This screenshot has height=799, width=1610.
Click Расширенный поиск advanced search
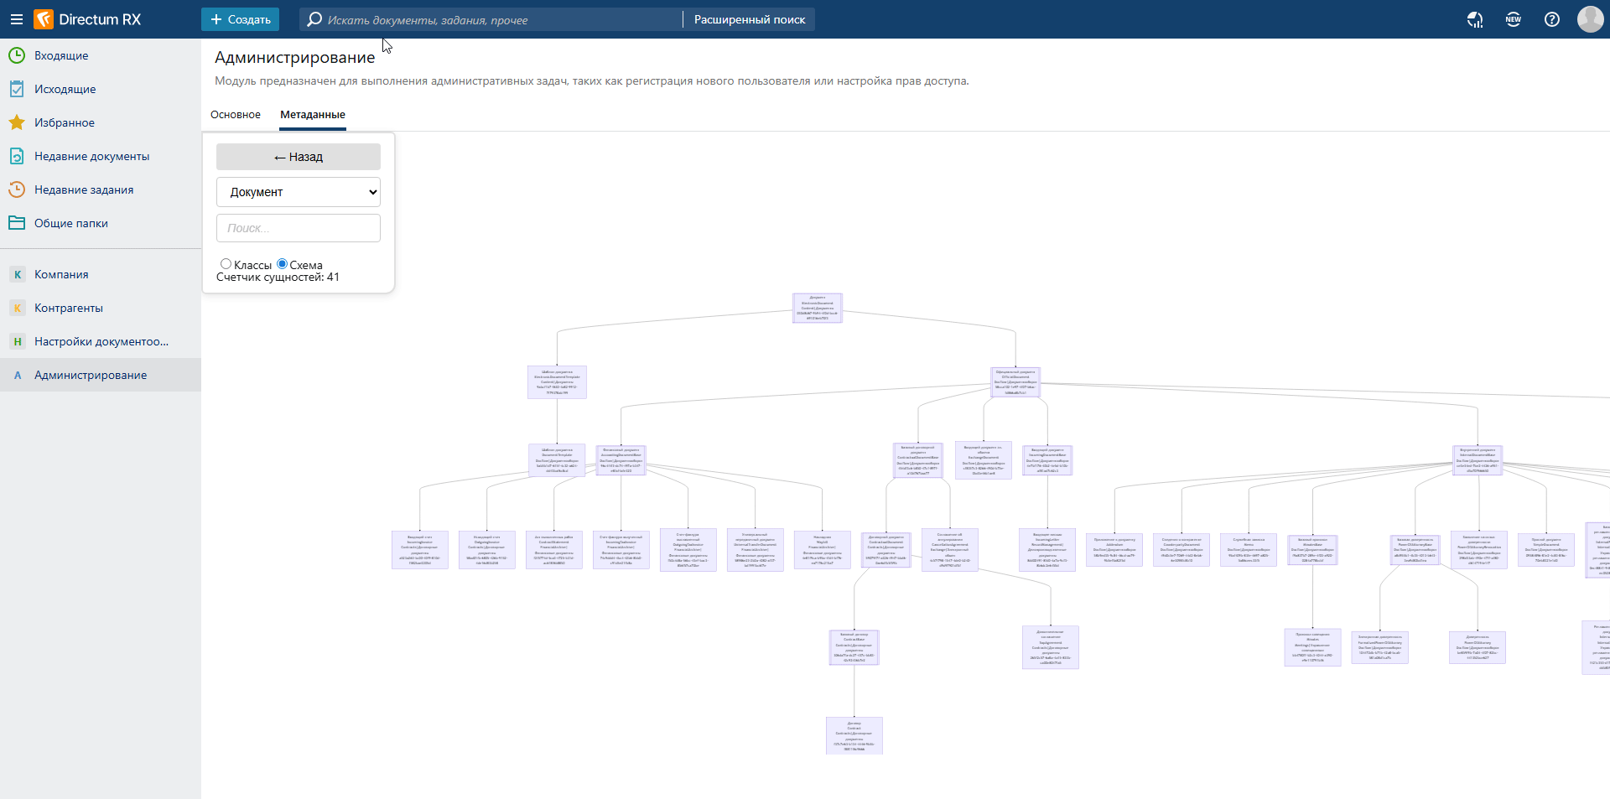coord(749,19)
